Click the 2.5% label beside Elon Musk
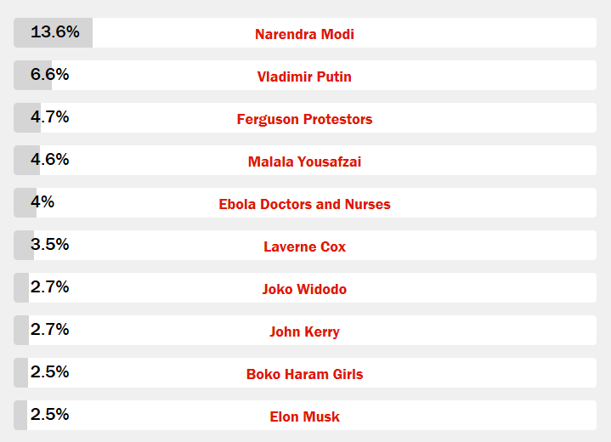 coord(50,414)
